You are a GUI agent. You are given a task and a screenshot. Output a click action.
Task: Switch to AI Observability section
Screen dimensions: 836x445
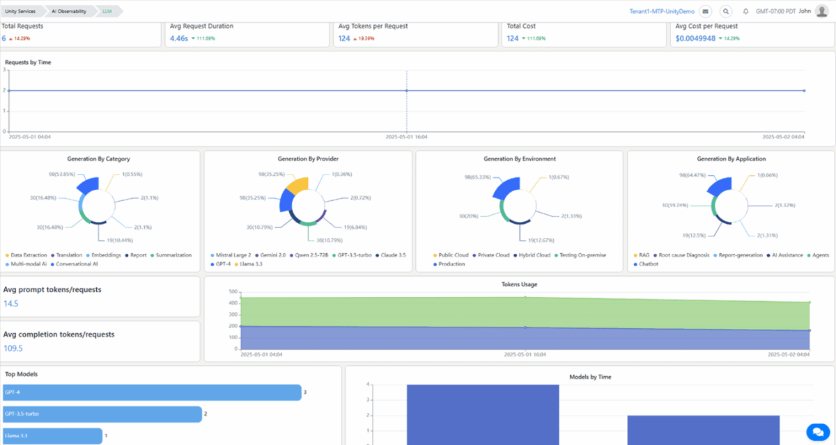pyautogui.click(x=70, y=11)
